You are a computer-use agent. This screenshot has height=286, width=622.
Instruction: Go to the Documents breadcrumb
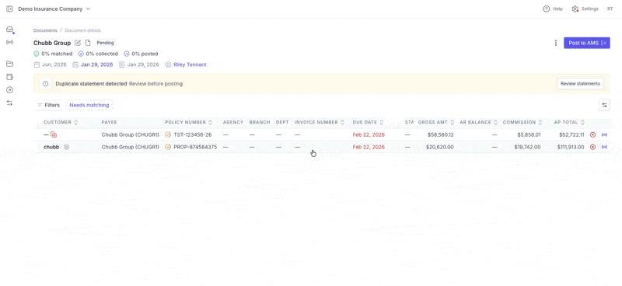click(45, 30)
